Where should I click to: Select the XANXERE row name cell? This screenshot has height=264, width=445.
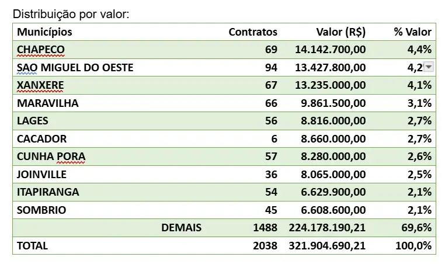(x=40, y=85)
